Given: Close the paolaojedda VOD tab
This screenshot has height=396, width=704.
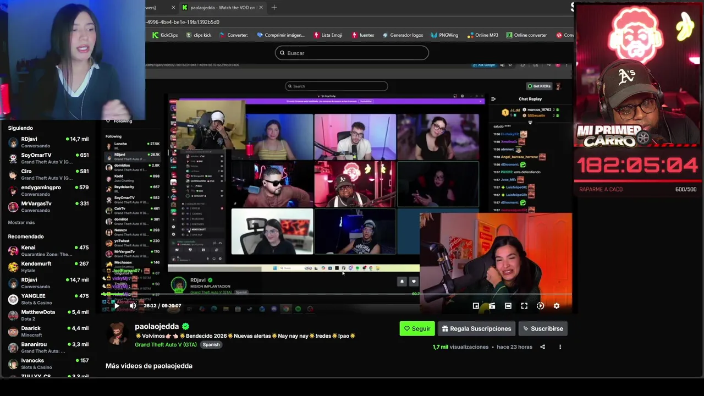Looking at the screenshot, I should [x=261, y=7].
